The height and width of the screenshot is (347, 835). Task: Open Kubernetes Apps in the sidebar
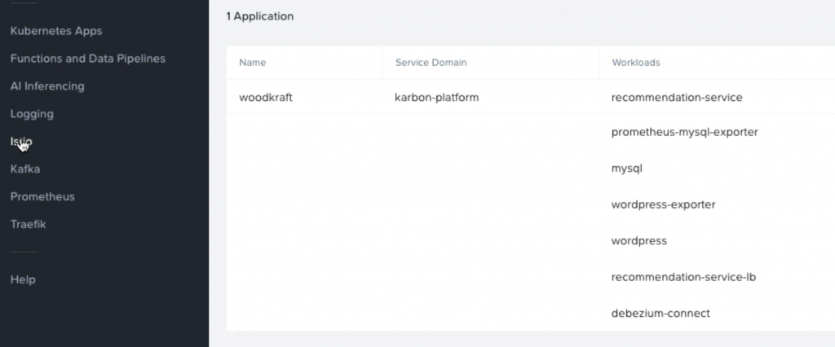(x=55, y=31)
